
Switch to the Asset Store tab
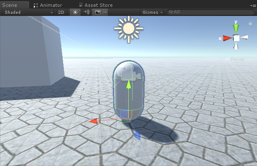coord(96,5)
